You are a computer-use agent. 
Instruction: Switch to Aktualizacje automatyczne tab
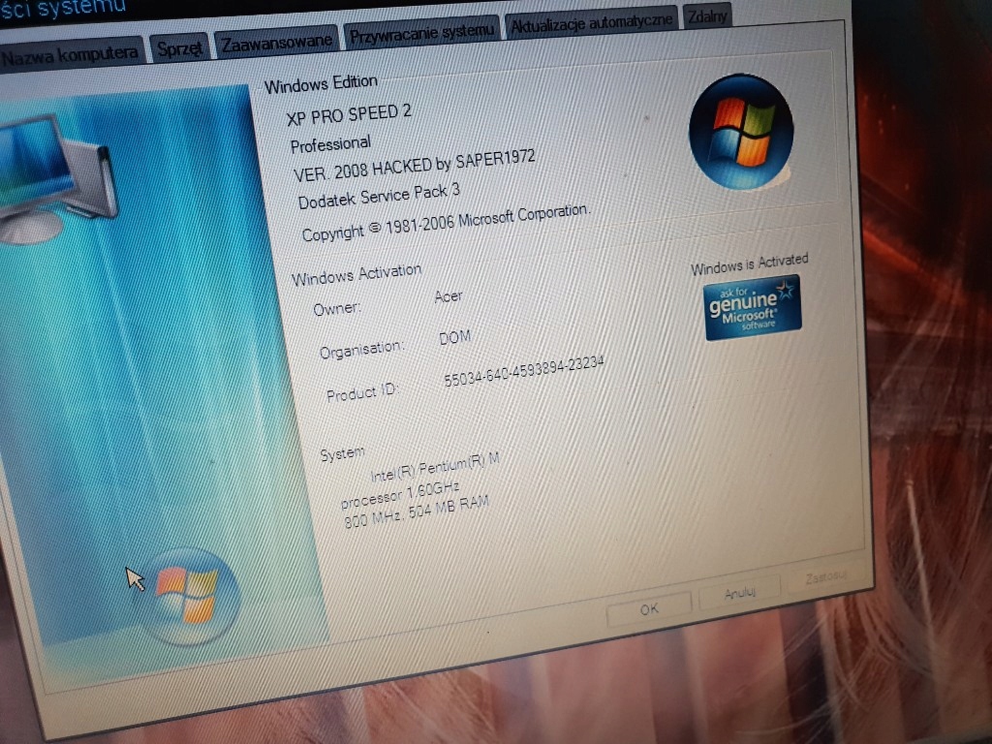(x=591, y=23)
